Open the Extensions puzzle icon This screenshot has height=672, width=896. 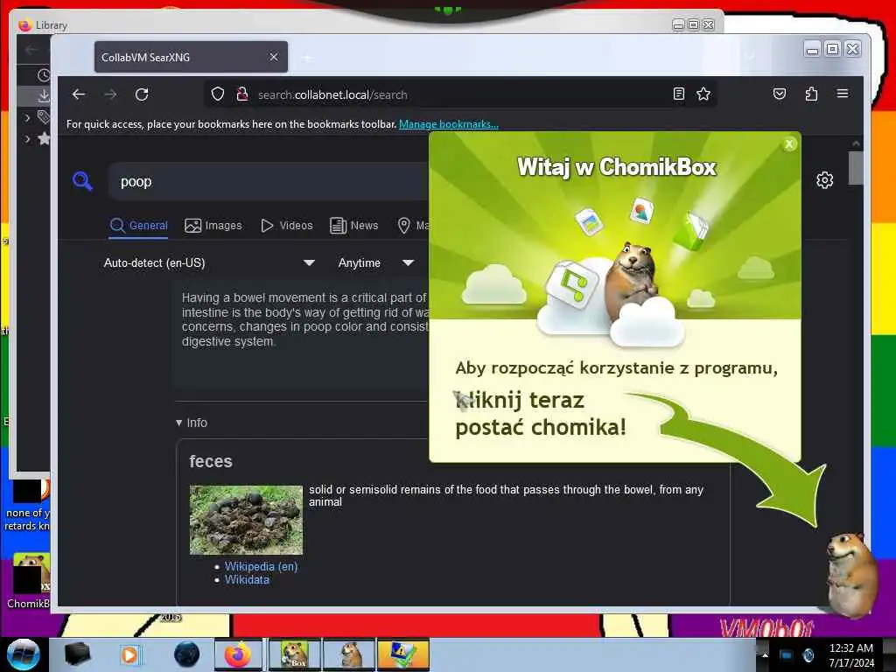point(811,94)
